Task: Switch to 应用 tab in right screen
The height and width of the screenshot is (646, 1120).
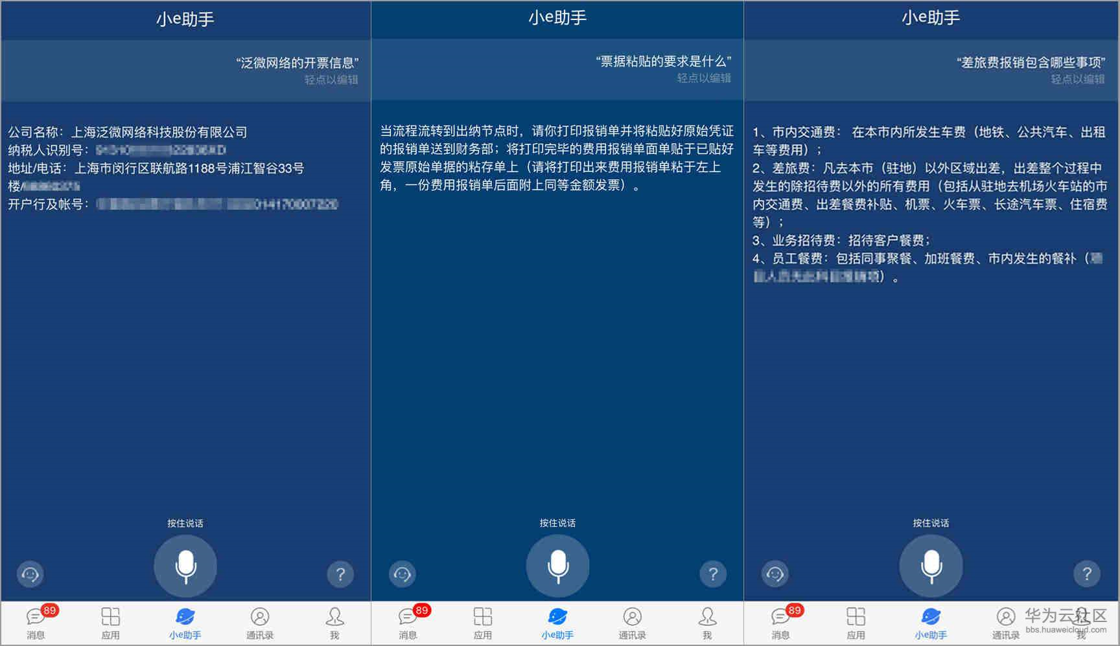Action: pos(856,623)
